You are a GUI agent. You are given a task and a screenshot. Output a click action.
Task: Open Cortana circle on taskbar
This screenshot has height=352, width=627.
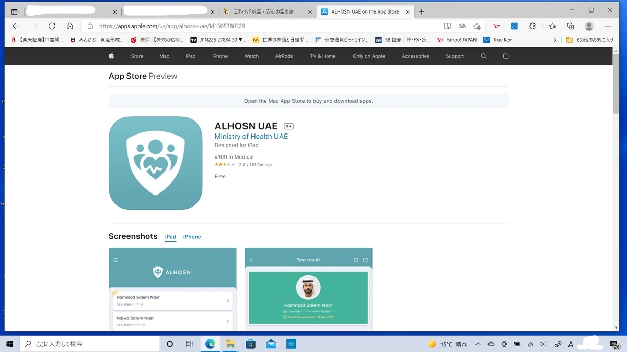click(170, 344)
